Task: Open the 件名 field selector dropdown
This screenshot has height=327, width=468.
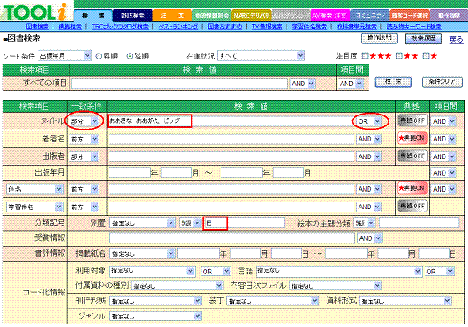Action: (x=34, y=189)
